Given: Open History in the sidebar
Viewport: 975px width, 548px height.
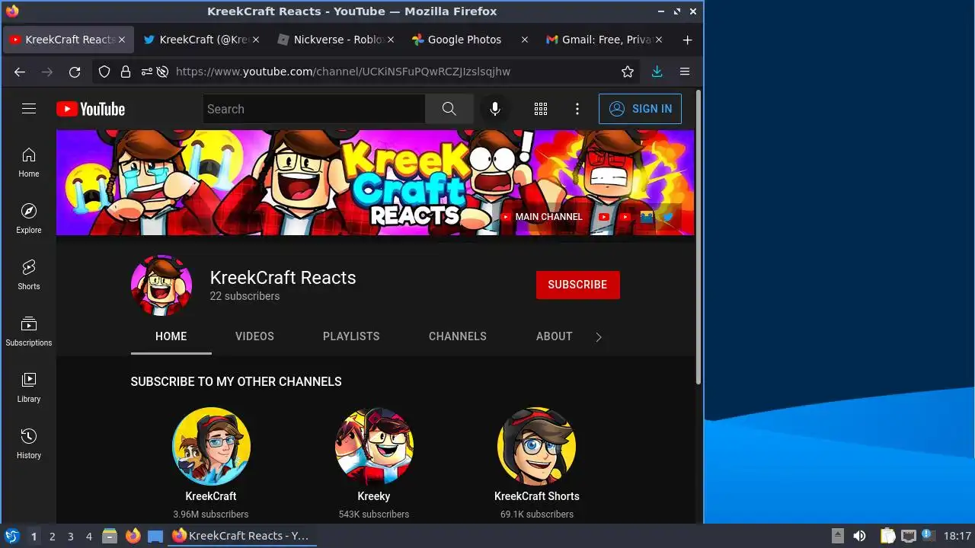Looking at the screenshot, I should coord(29,444).
